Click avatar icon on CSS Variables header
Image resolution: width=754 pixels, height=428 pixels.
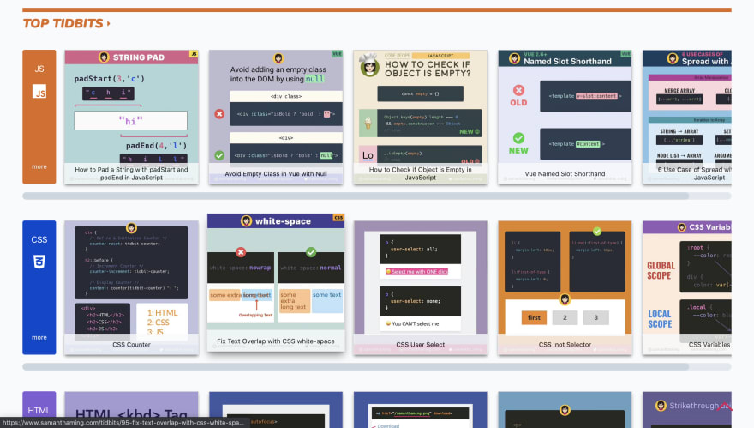pyautogui.click(x=682, y=227)
